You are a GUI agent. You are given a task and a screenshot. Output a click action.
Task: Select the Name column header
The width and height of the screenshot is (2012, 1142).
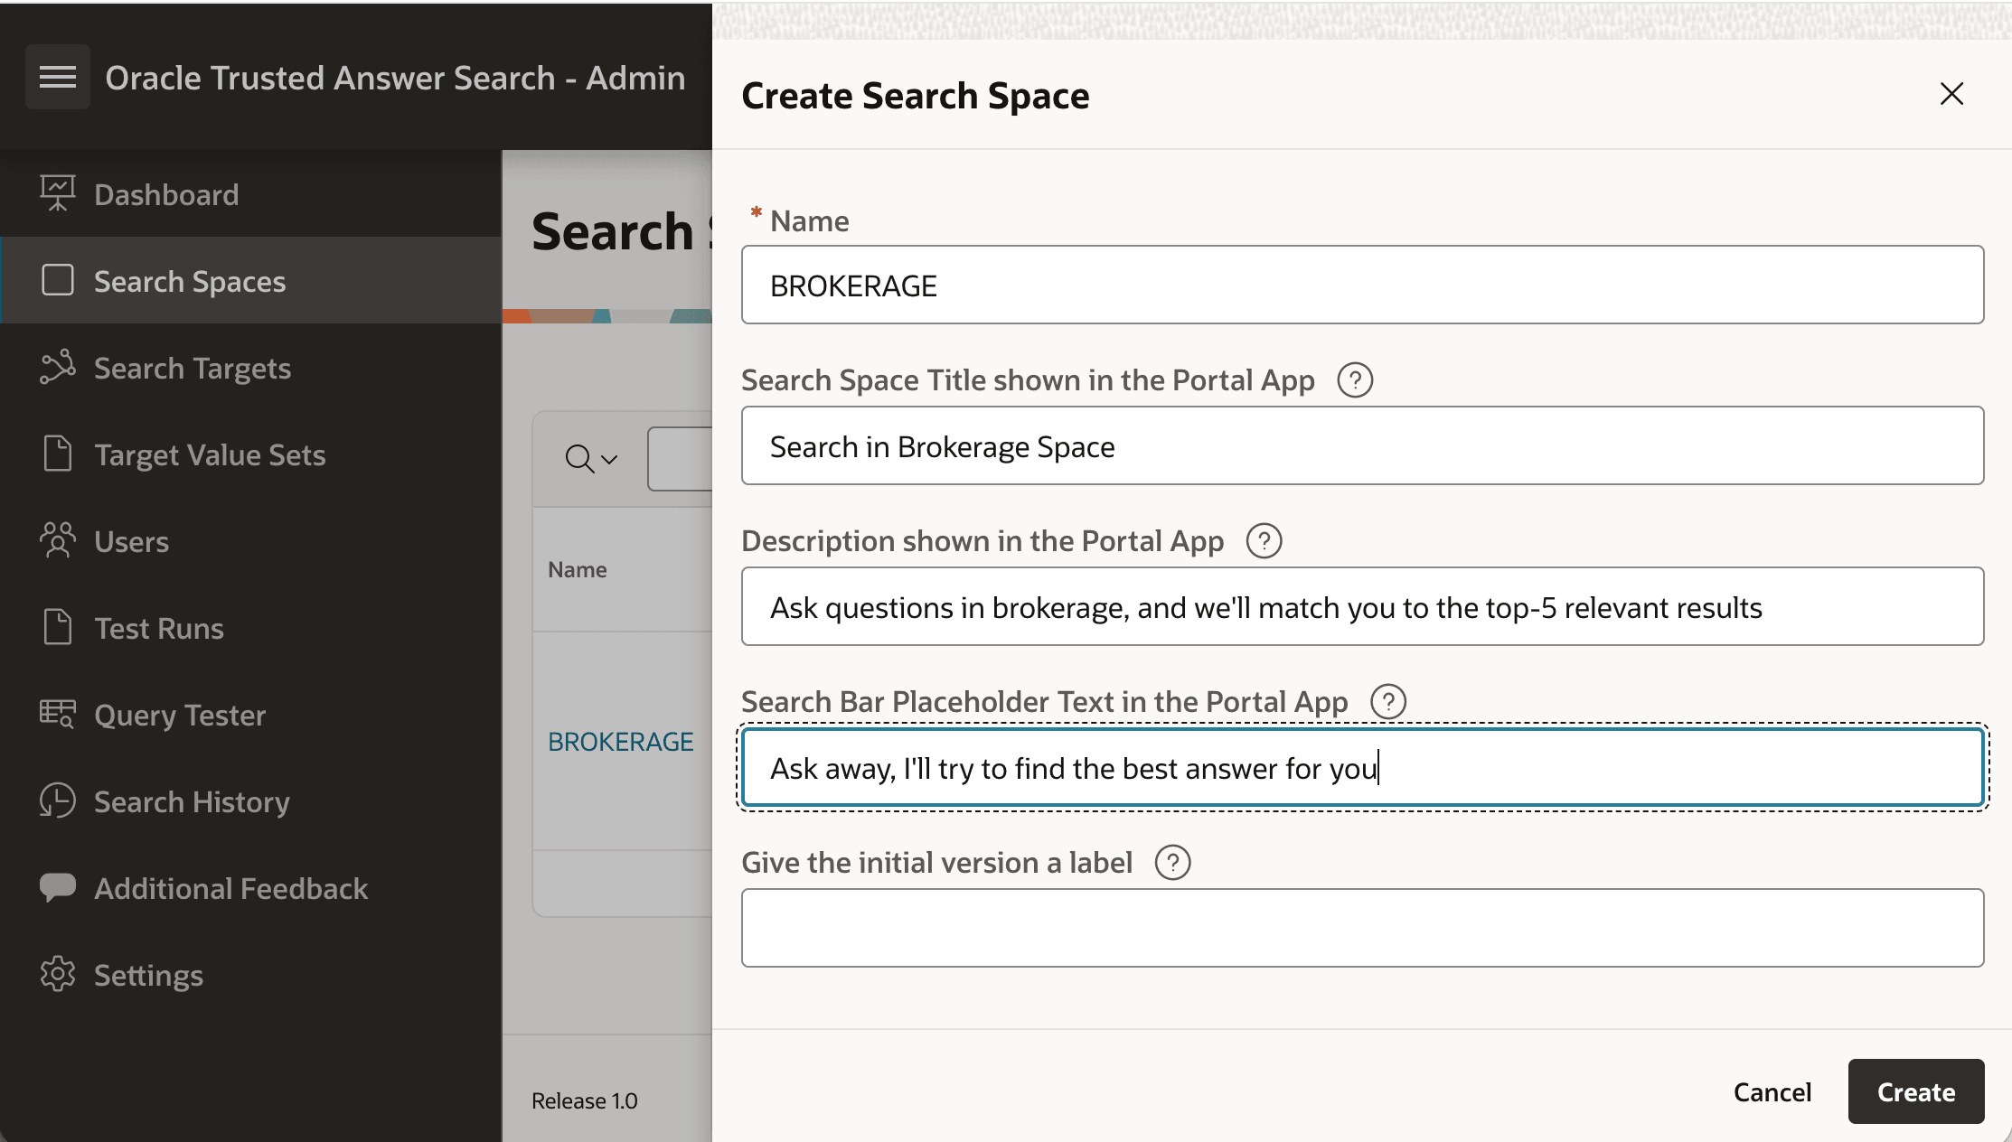[577, 569]
